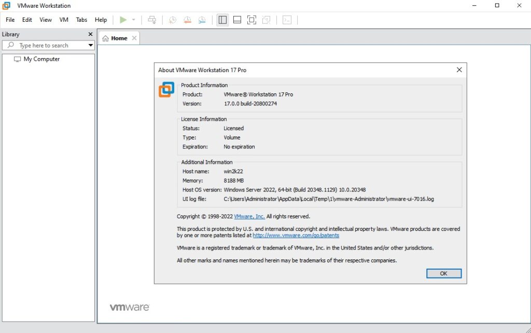Open the View menu

click(46, 20)
